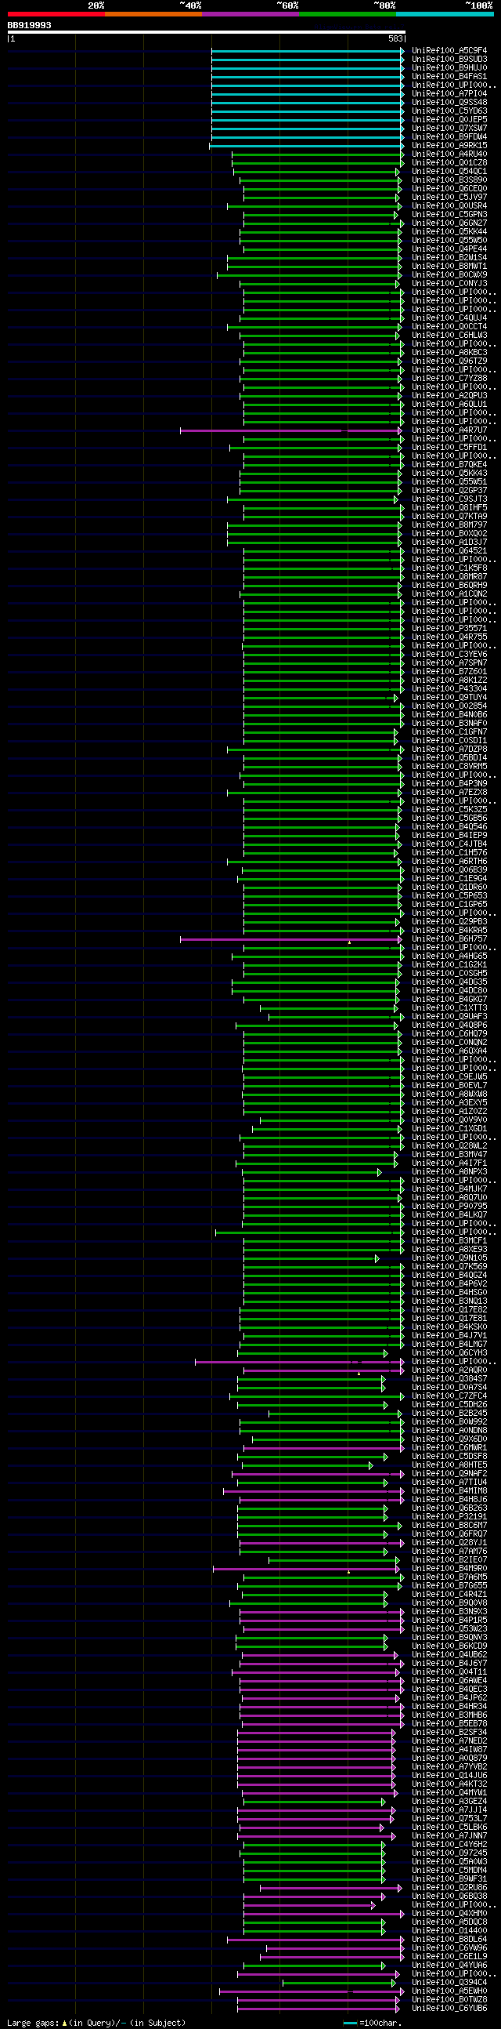Click the label UniRef100_B4KRA5
Screen dimensions: 501x2029
click(449, 931)
